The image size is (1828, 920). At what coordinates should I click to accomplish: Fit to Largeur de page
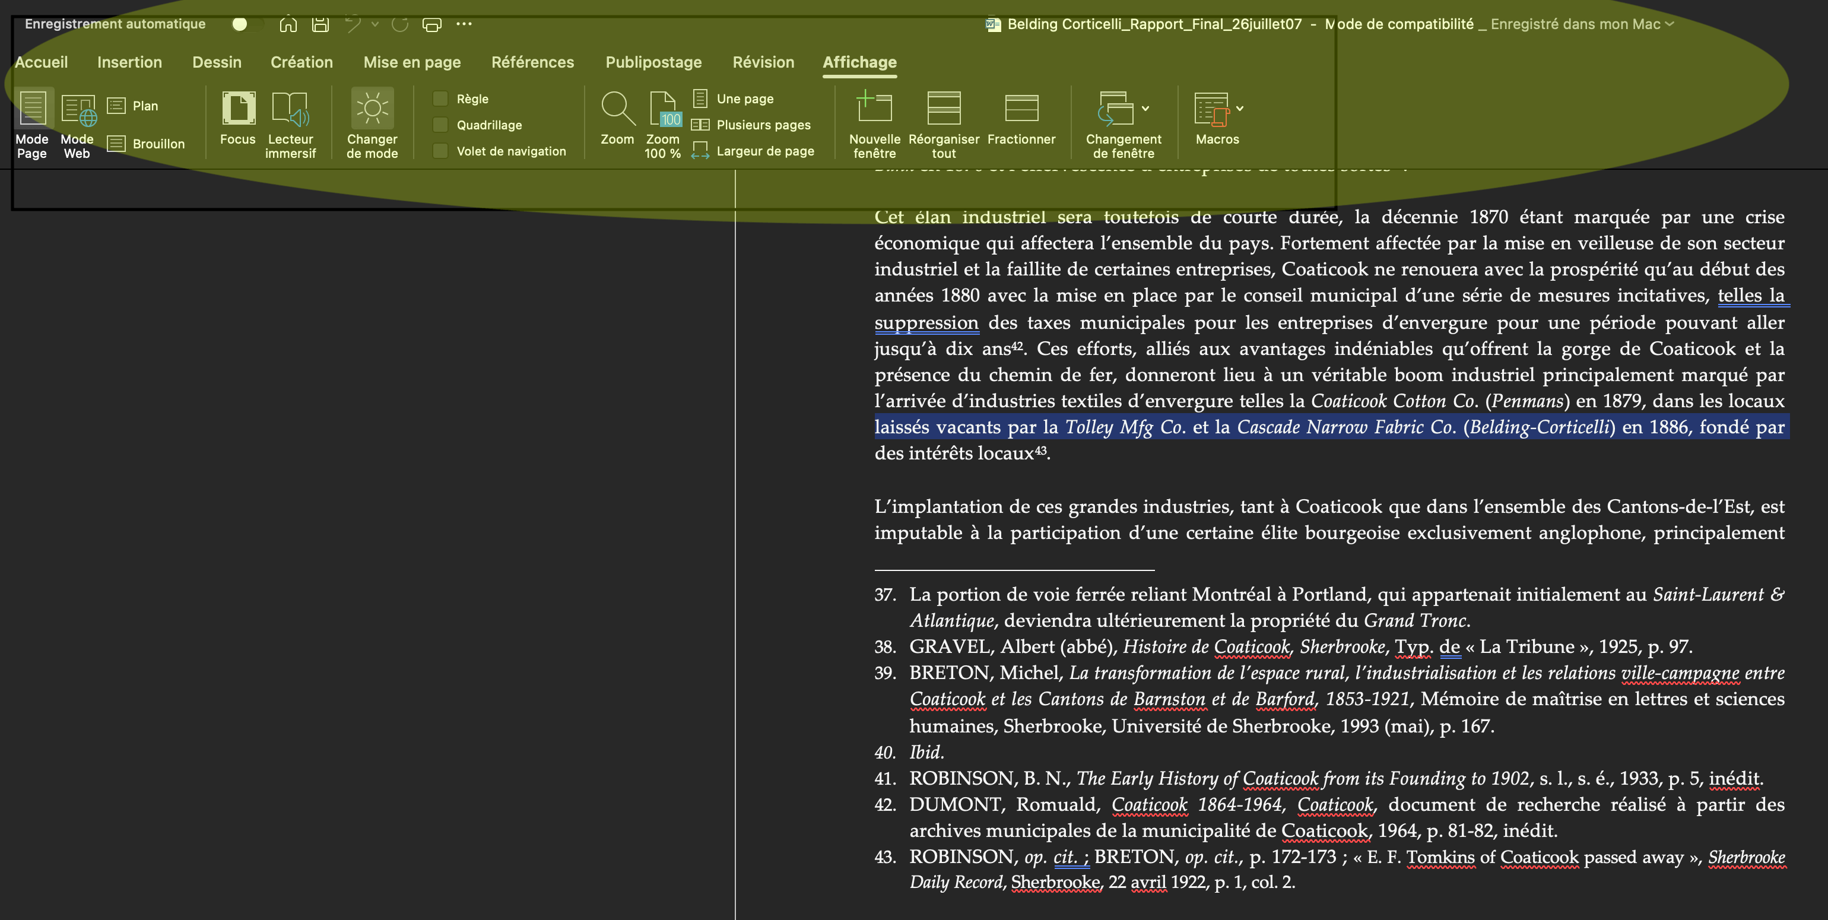click(x=753, y=151)
